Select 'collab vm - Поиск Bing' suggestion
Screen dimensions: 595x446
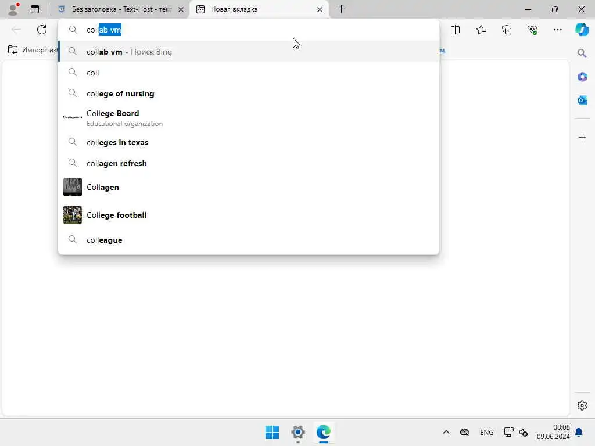(x=249, y=52)
